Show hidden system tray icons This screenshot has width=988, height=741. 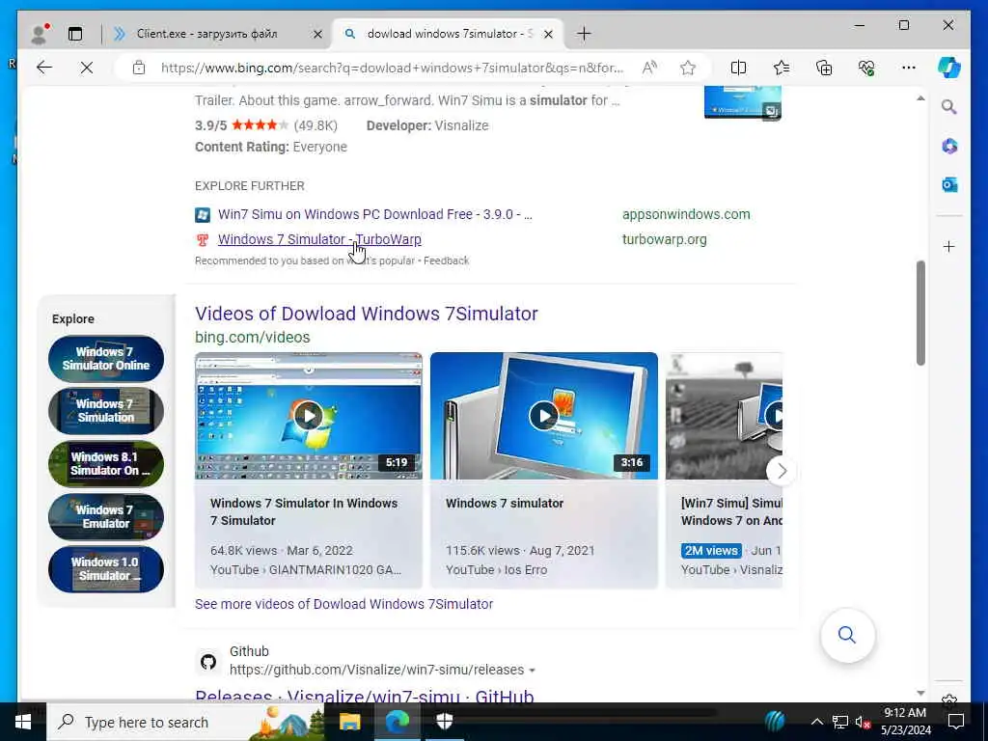tap(816, 722)
